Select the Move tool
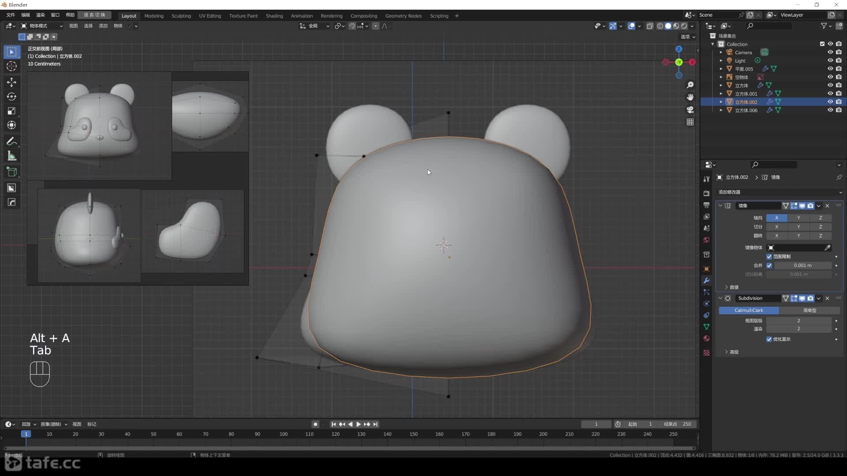 pos(12,82)
